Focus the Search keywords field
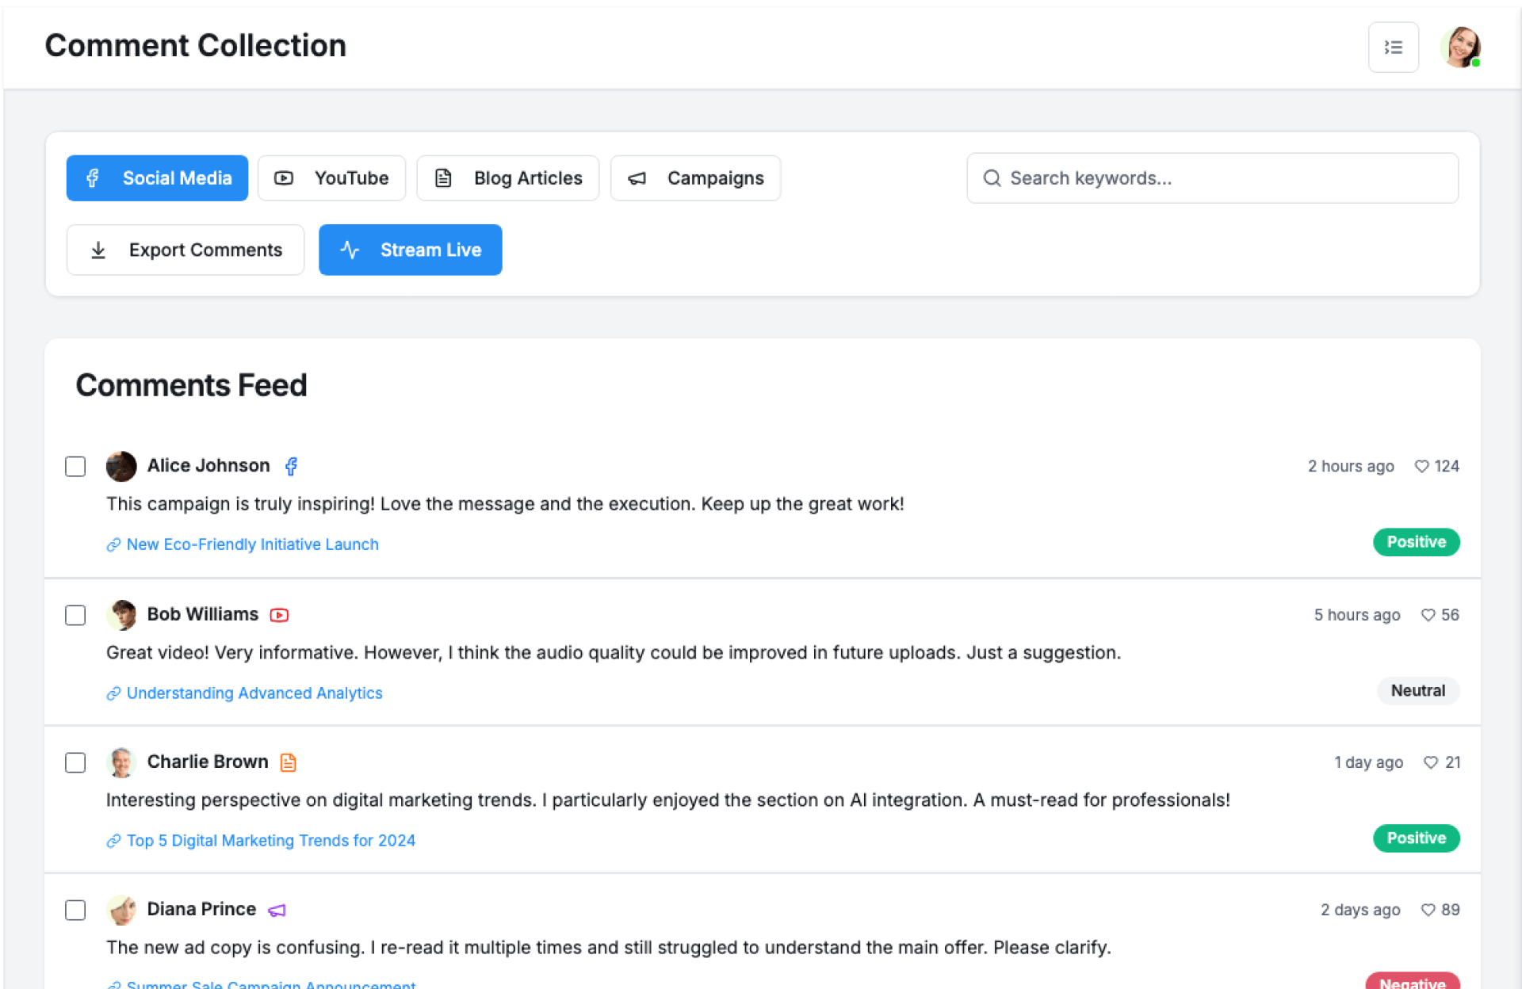Image resolution: width=1522 pixels, height=989 pixels. (1213, 178)
